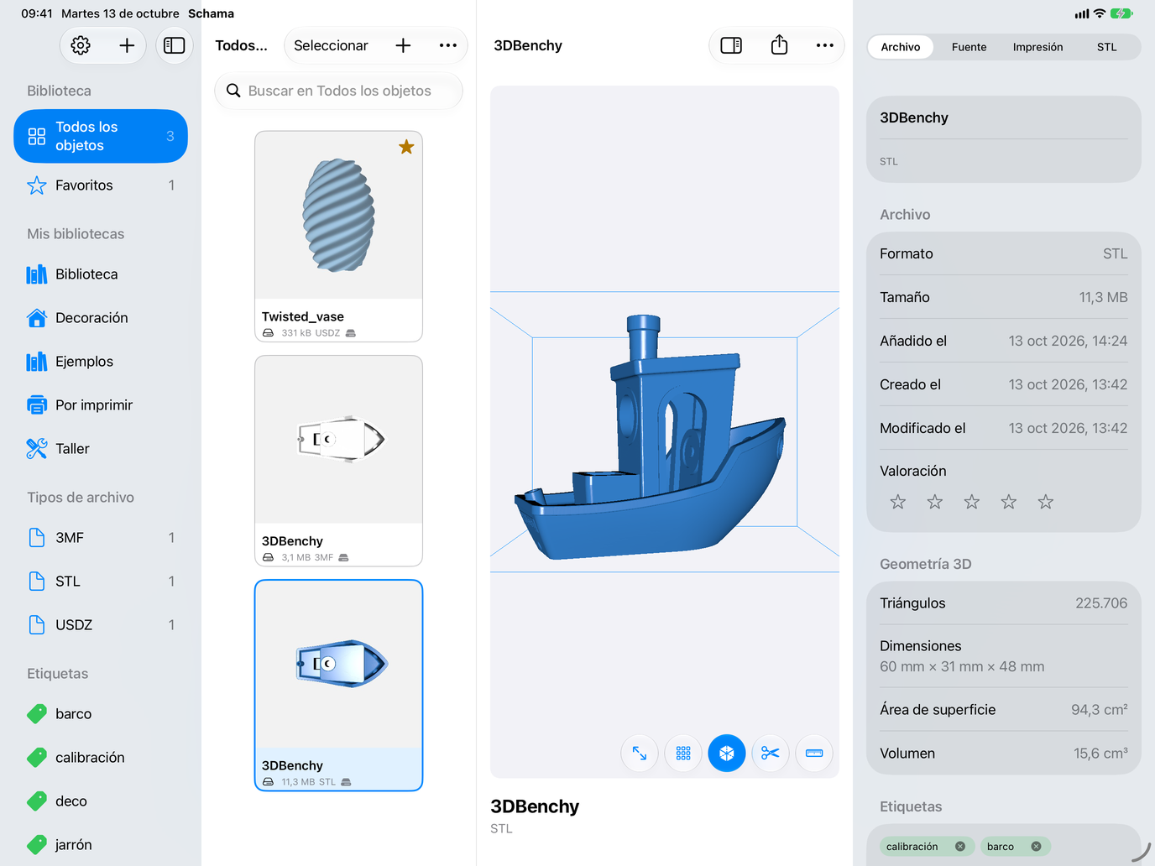Toggle sidebar visibility icon

[x=175, y=45]
